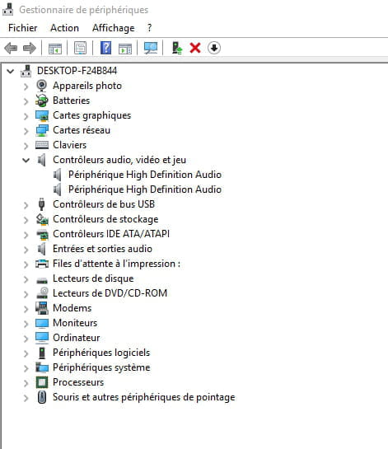Viewport: 388px width, 449px height.
Task: Click the Back arrow toolbar icon
Action: pos(11,48)
